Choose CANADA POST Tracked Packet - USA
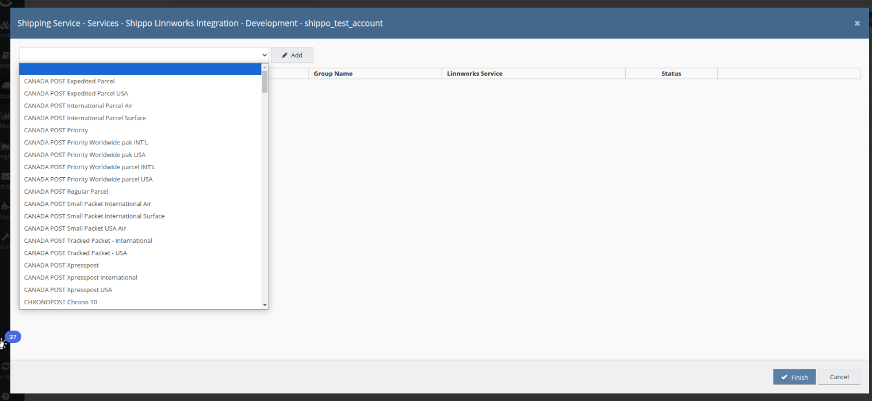The height and width of the screenshot is (401, 872). coord(140,253)
